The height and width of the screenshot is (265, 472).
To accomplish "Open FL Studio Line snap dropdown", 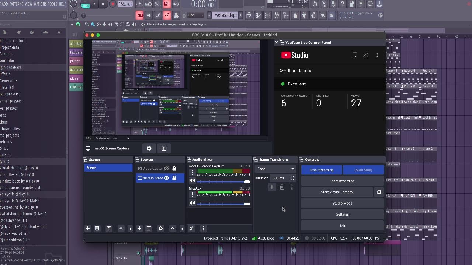I will pos(195,15).
